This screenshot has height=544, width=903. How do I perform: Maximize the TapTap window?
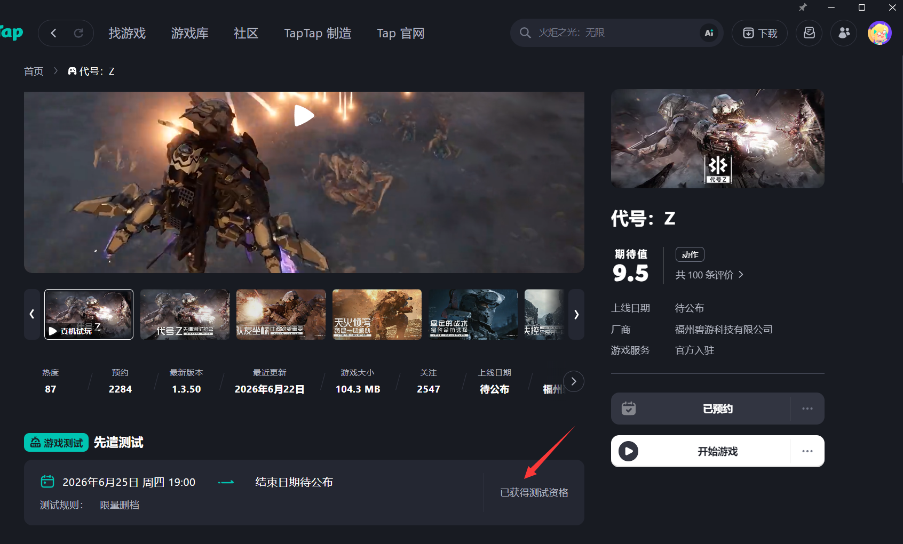pyautogui.click(x=862, y=7)
